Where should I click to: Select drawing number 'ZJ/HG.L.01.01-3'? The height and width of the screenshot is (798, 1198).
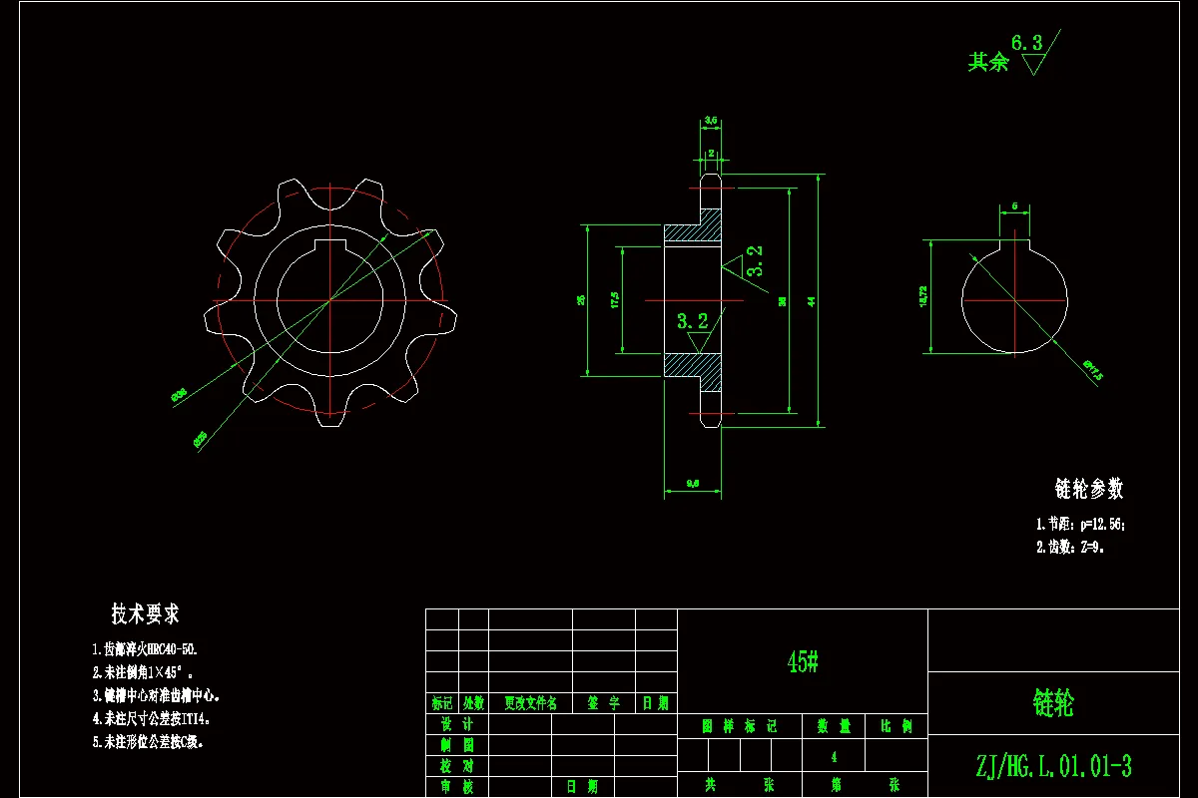point(1053,766)
